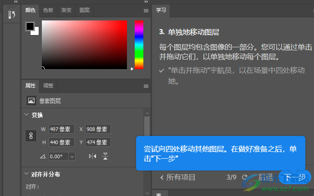
Task: Click the angle field showing 0.00°
Action: (x=58, y=156)
